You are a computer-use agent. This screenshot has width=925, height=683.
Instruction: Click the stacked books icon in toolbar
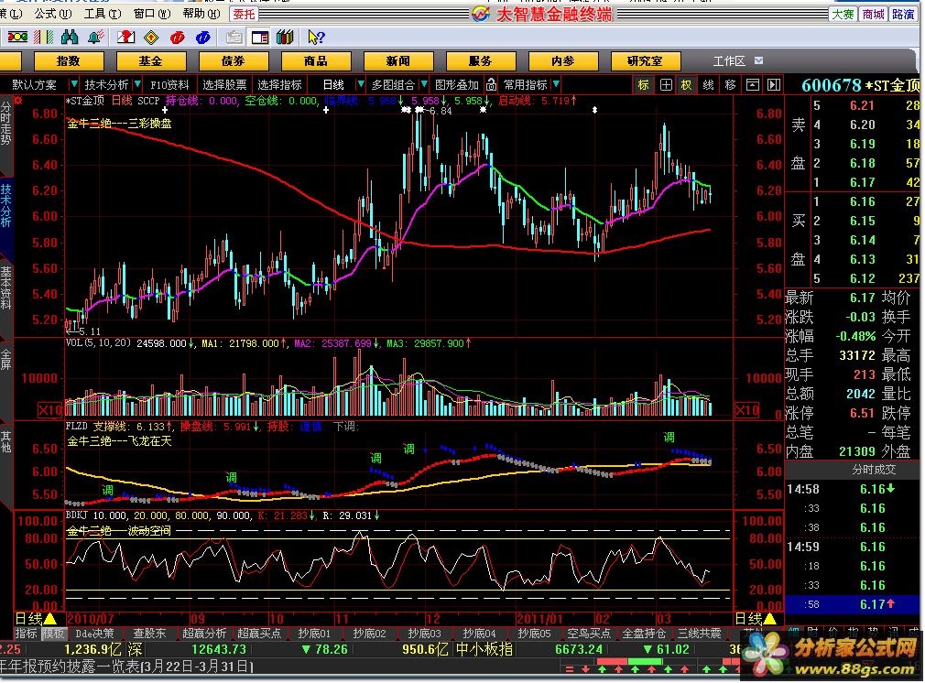285,38
